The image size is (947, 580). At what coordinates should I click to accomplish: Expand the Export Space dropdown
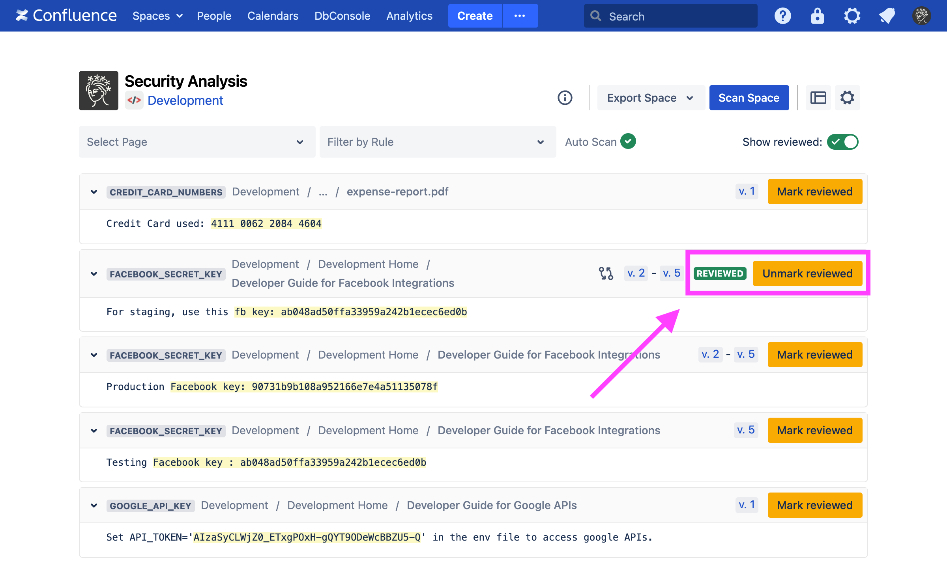[x=651, y=98]
